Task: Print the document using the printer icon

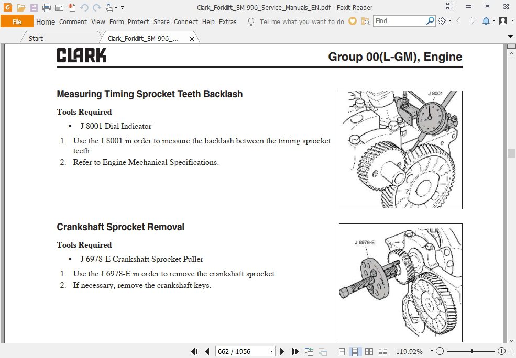Action: click(x=47, y=7)
